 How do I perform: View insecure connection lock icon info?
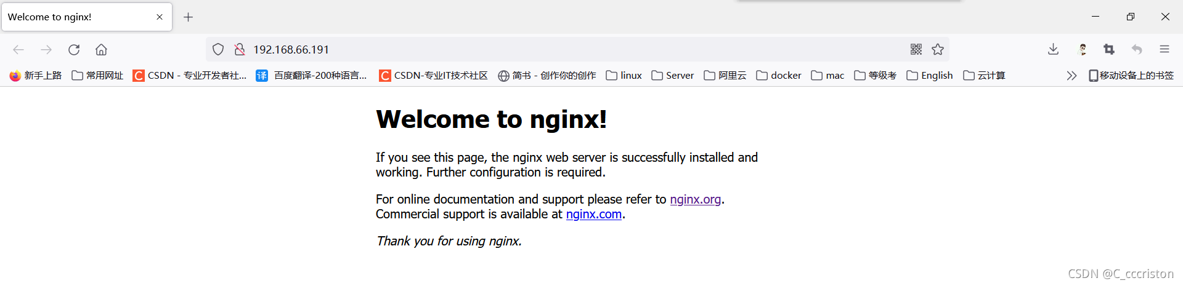tap(240, 49)
